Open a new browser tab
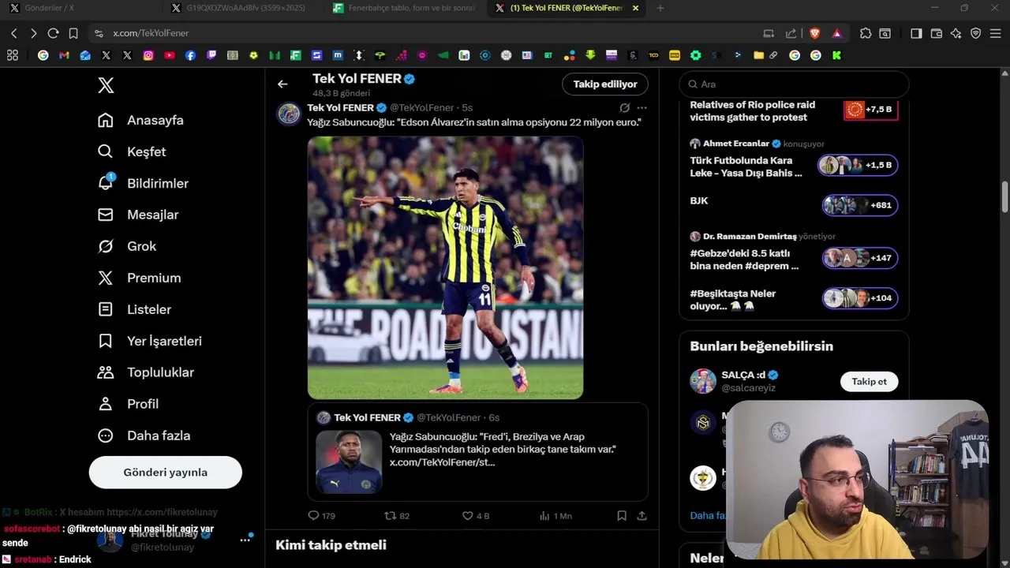The width and height of the screenshot is (1010, 568). (x=660, y=8)
